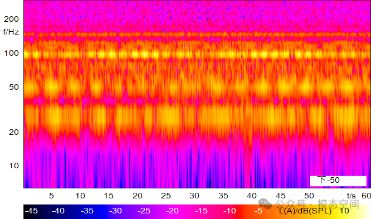Viewport: 371px width, 219px height.
Task: Click the L(A)/dB(SPL) colorbar unit label
Action: 305,211
